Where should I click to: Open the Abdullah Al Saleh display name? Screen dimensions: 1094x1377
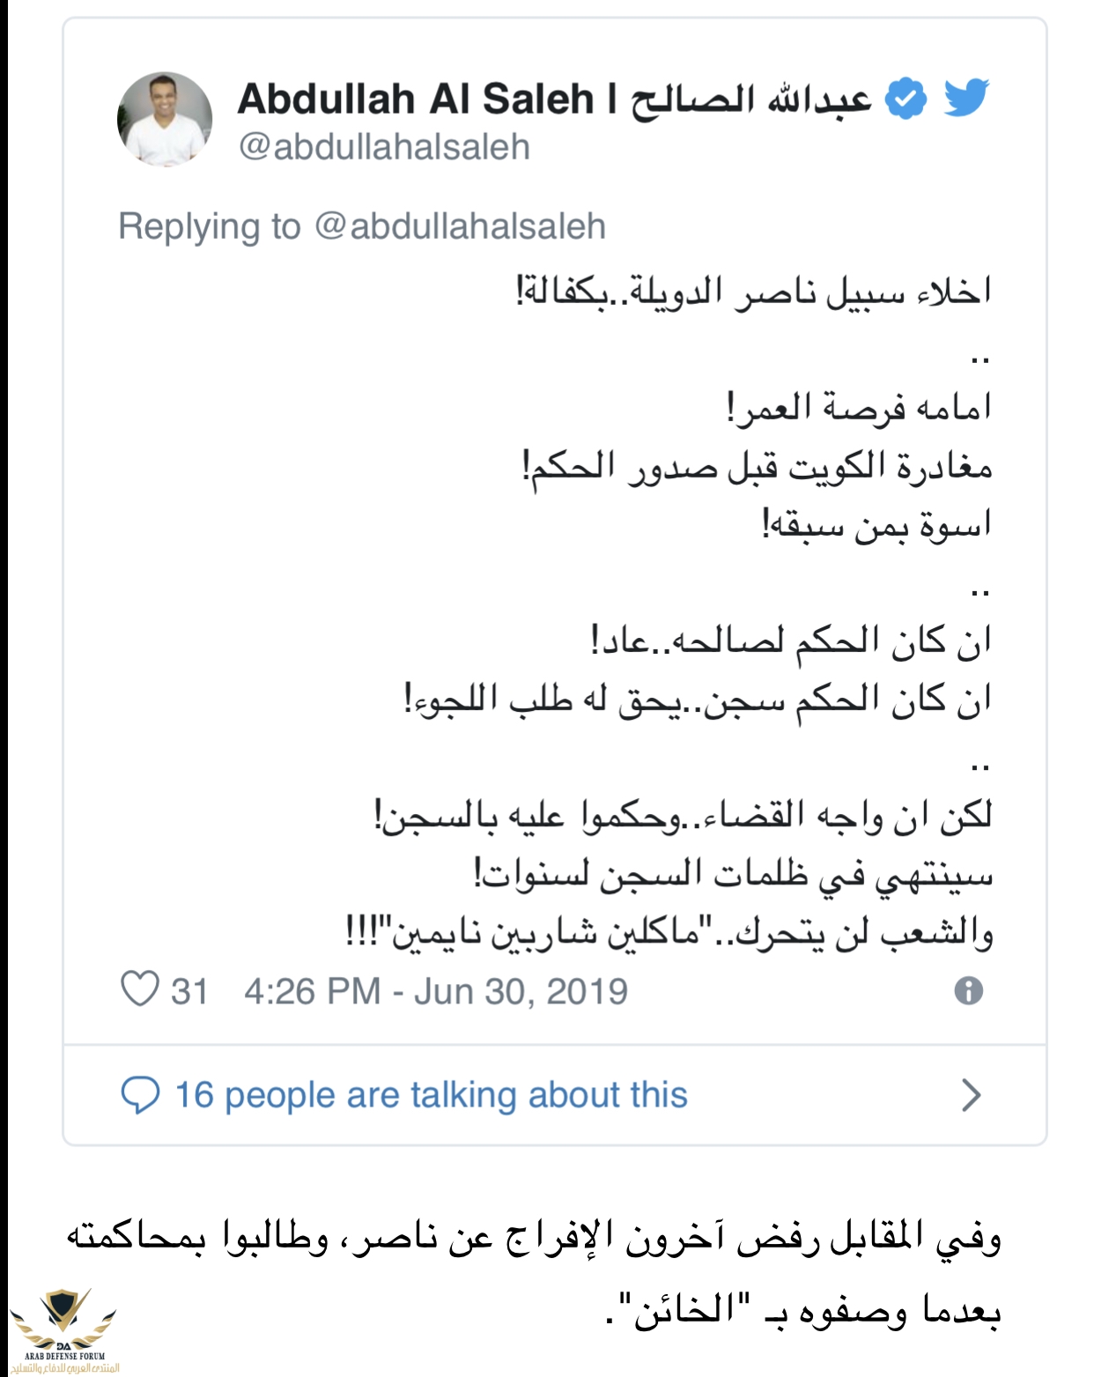416,99
